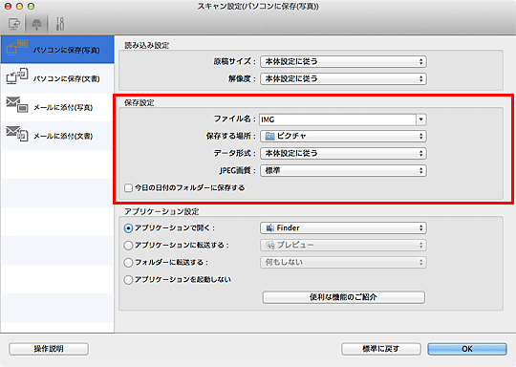Select メールに添付(文書) envelope icon
516x367 pixels.
(x=17, y=134)
